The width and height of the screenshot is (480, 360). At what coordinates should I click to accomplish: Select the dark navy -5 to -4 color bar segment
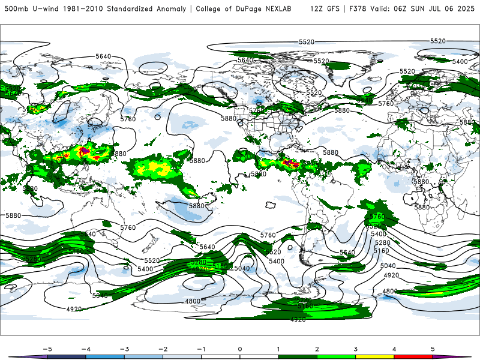(67, 357)
